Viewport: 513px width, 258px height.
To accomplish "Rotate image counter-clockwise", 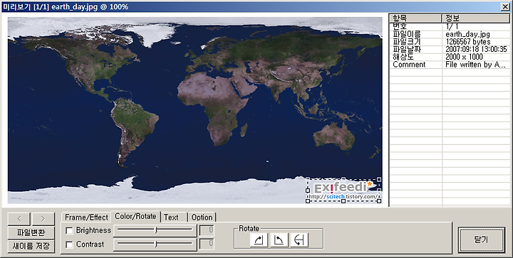I will 279,240.
